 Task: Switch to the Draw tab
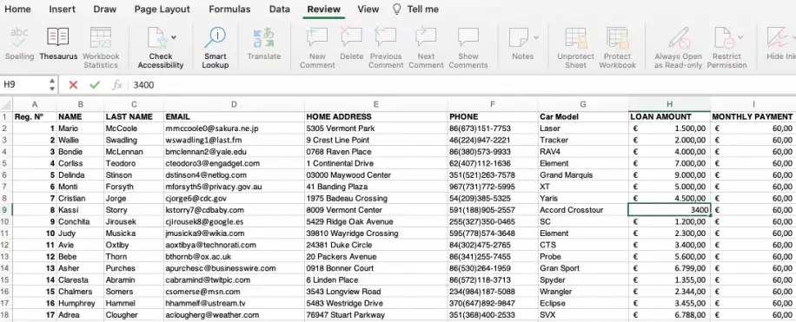tap(104, 10)
